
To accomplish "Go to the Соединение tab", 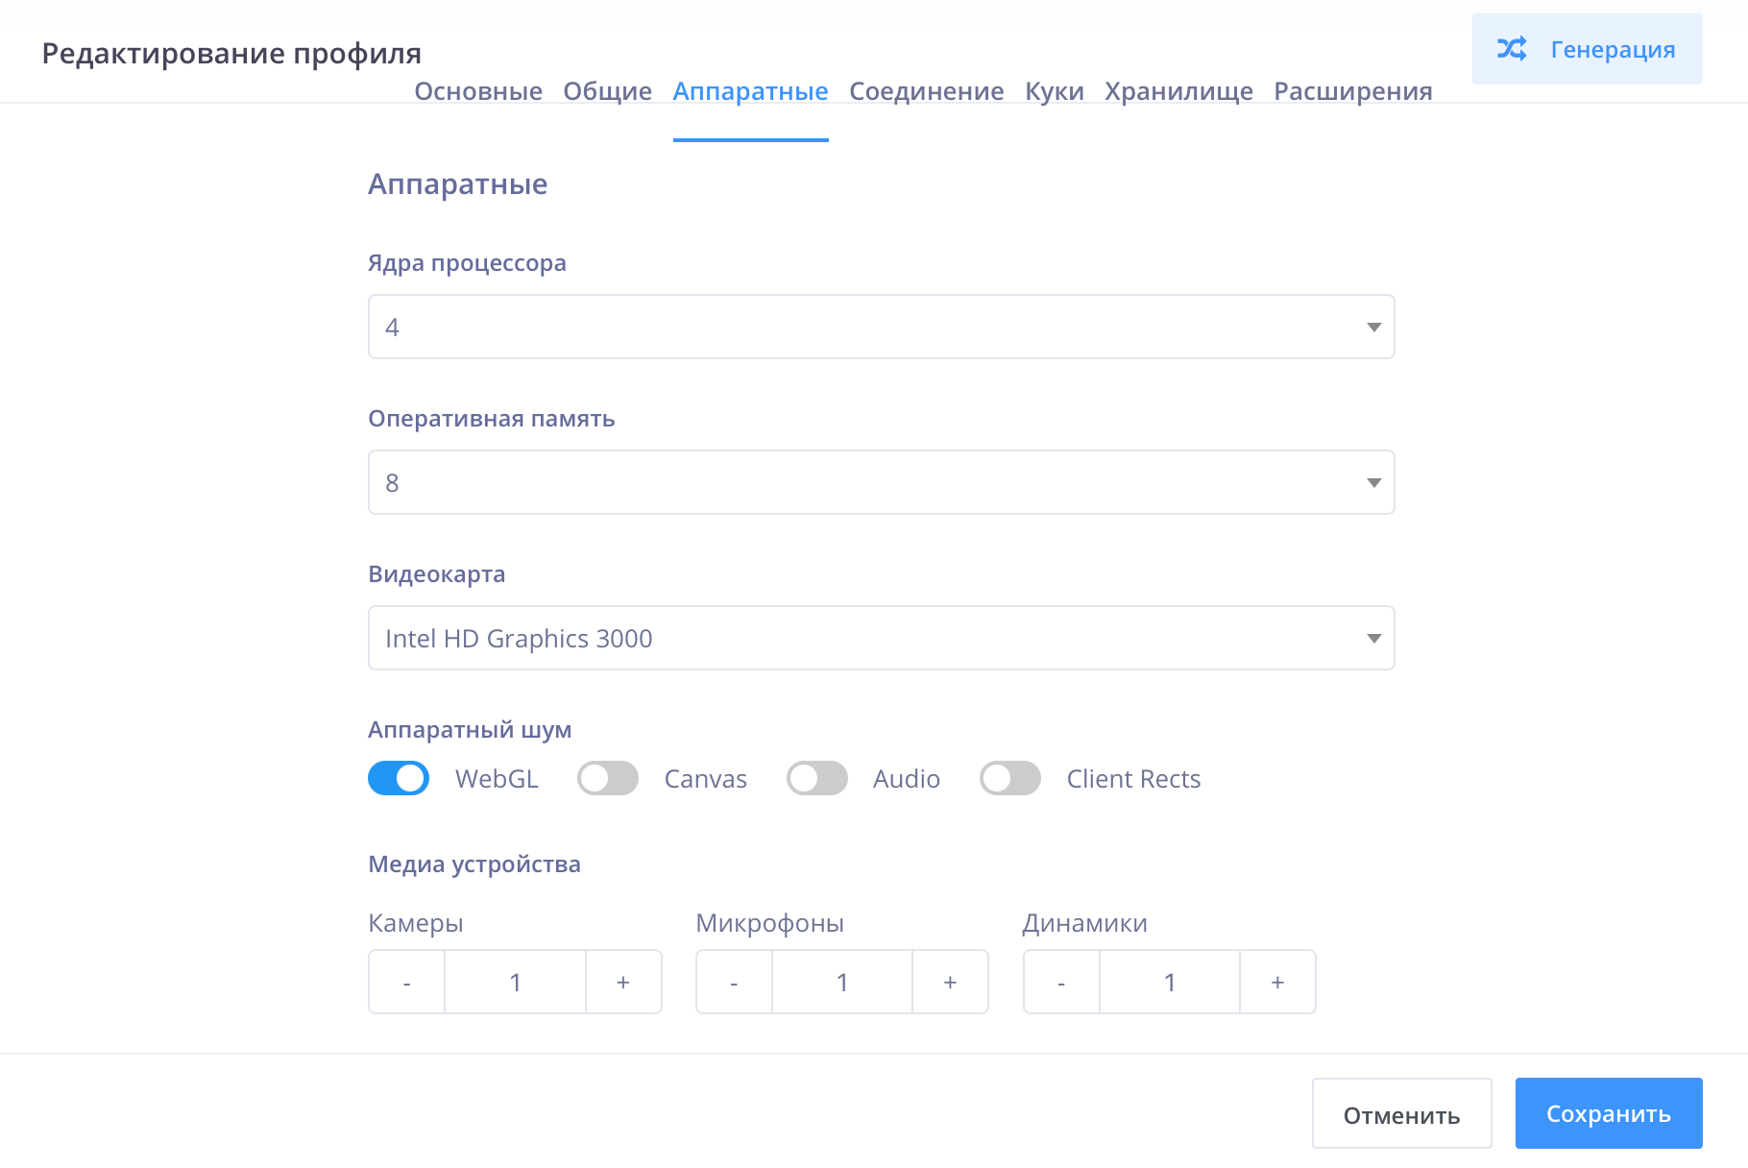I will pos(926,91).
